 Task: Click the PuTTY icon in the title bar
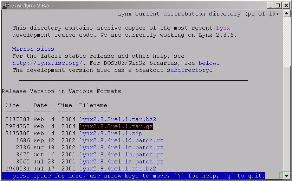click(x=5, y=5)
